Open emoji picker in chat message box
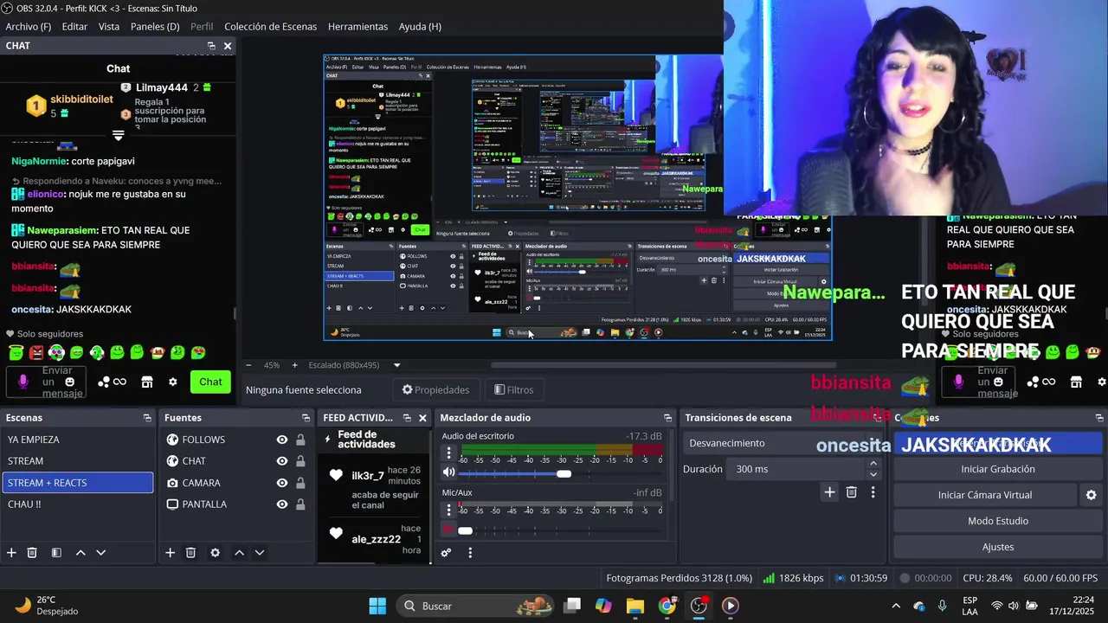The width and height of the screenshot is (1108, 623). coord(70,382)
